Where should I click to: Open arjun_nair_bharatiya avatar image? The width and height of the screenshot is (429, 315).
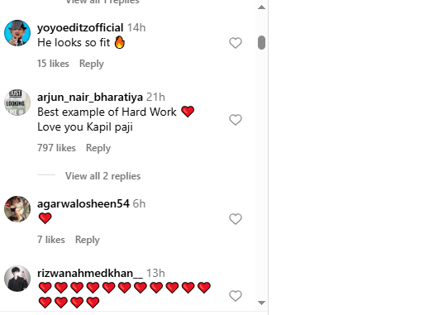pos(17,103)
